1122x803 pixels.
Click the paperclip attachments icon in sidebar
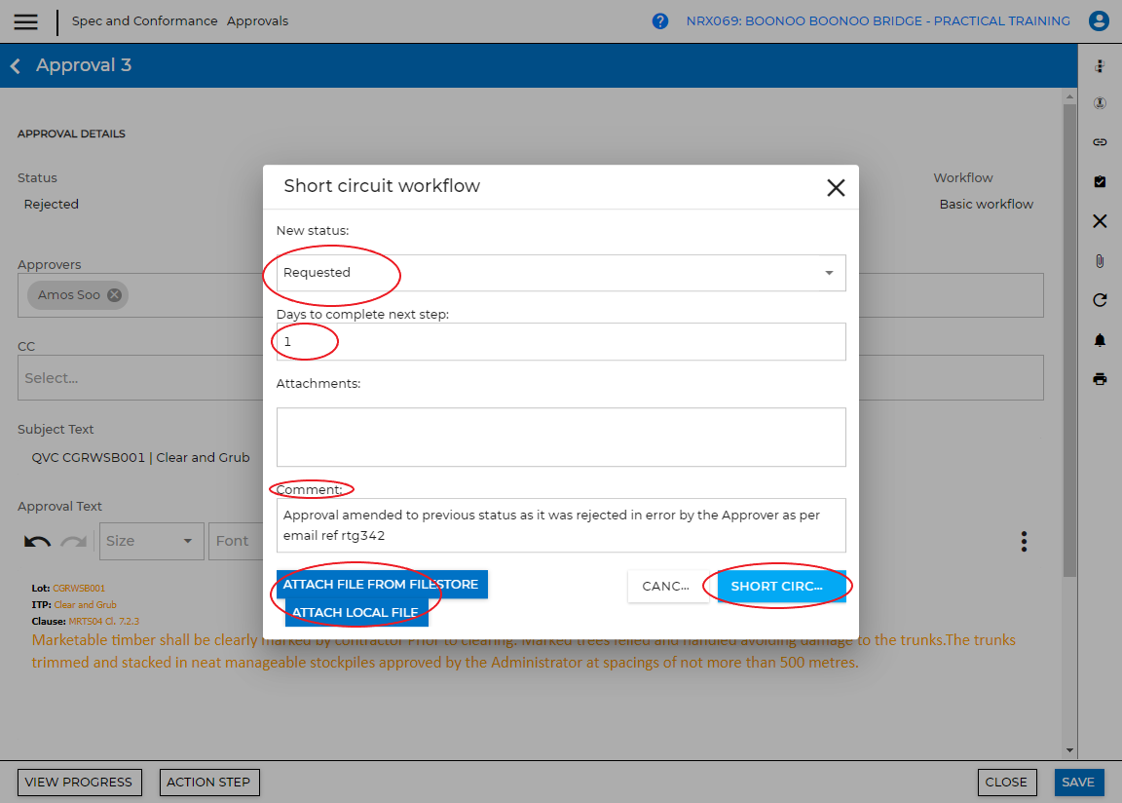click(1100, 261)
